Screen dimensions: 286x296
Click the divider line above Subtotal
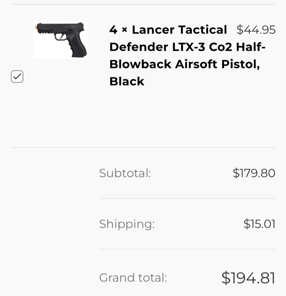(143, 148)
